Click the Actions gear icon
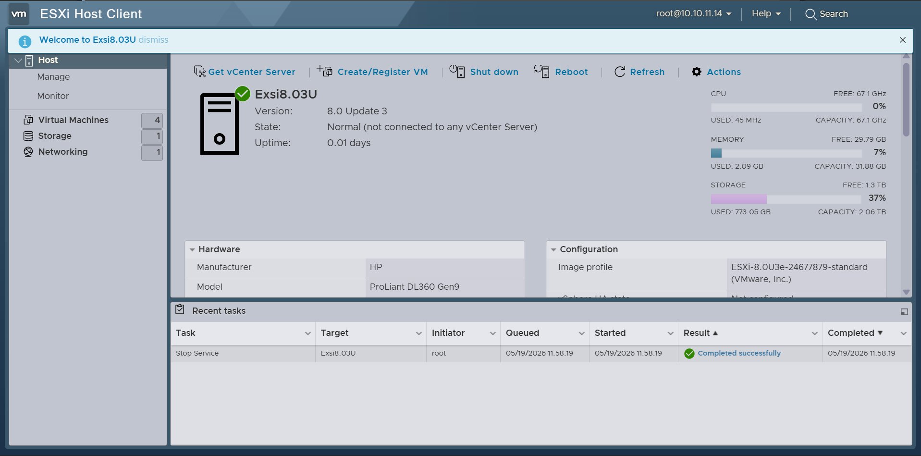The image size is (921, 456). click(697, 72)
